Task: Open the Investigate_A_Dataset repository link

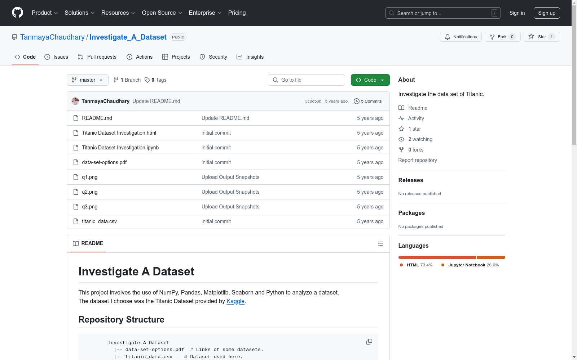Action: (x=128, y=37)
